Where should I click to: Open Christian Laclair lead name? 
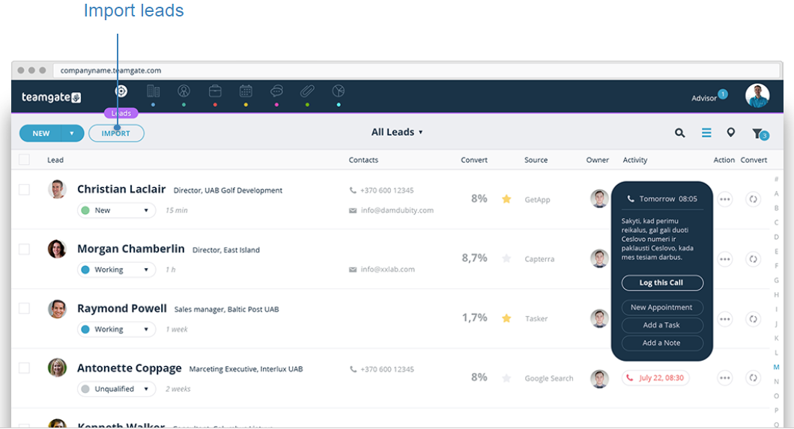(x=121, y=189)
